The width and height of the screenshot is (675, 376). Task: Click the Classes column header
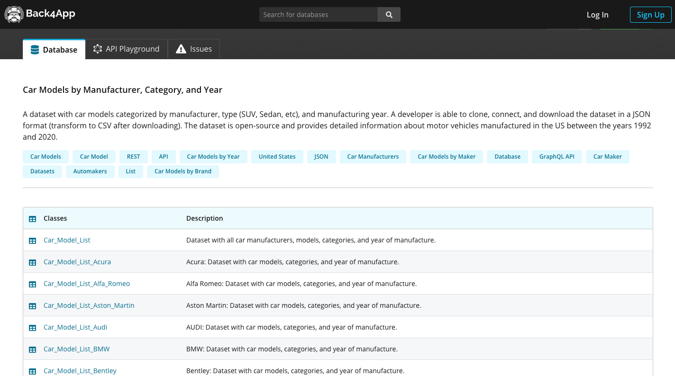click(55, 218)
